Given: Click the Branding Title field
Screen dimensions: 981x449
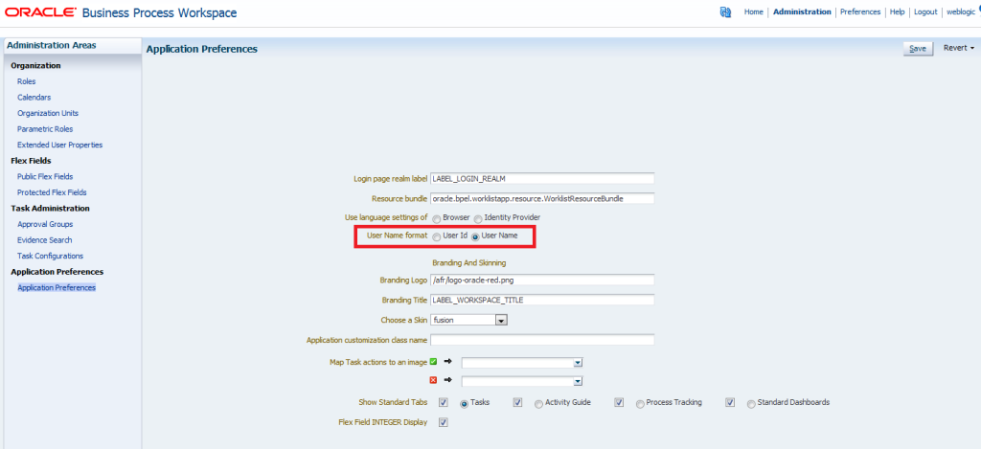Looking at the screenshot, I should [542, 300].
